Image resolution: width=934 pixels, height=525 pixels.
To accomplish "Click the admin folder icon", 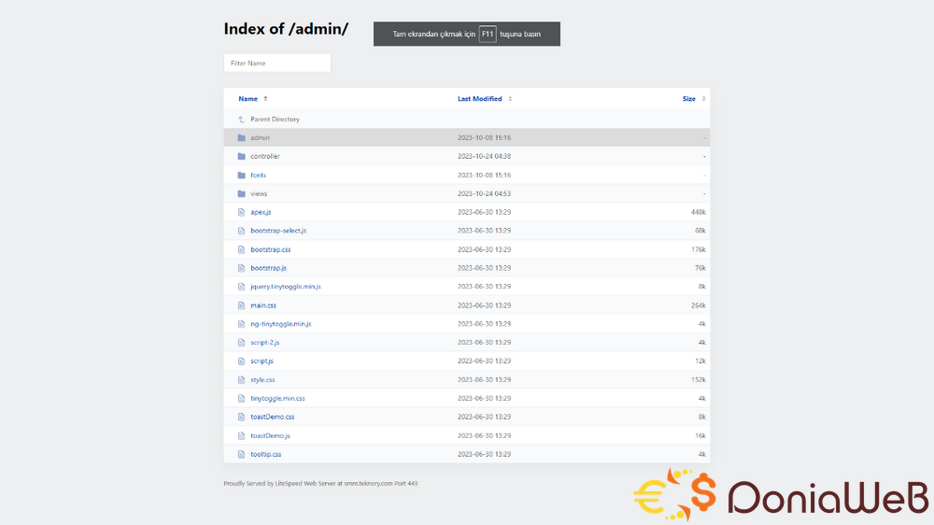I will point(241,137).
